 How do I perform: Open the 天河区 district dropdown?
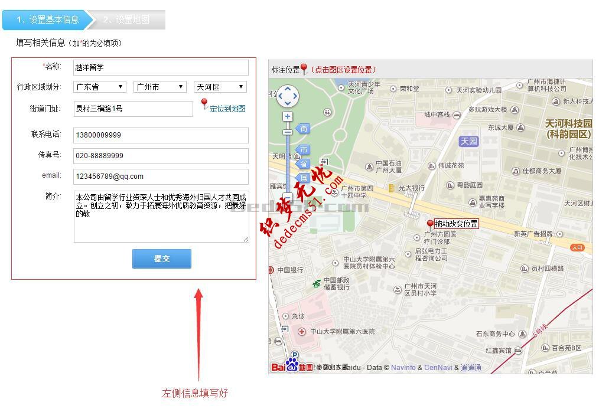[220, 86]
